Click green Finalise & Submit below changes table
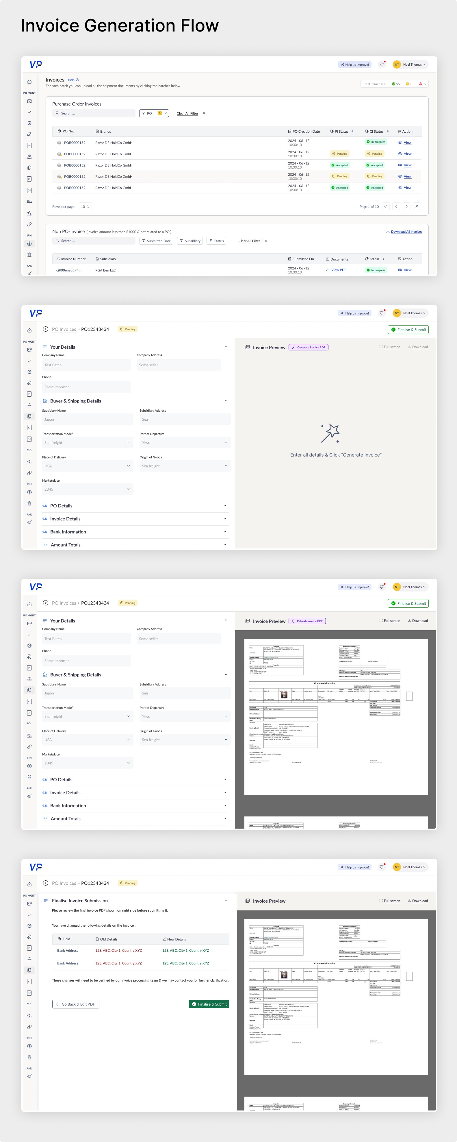Viewport: 457px width, 1142px height. pos(209,1004)
